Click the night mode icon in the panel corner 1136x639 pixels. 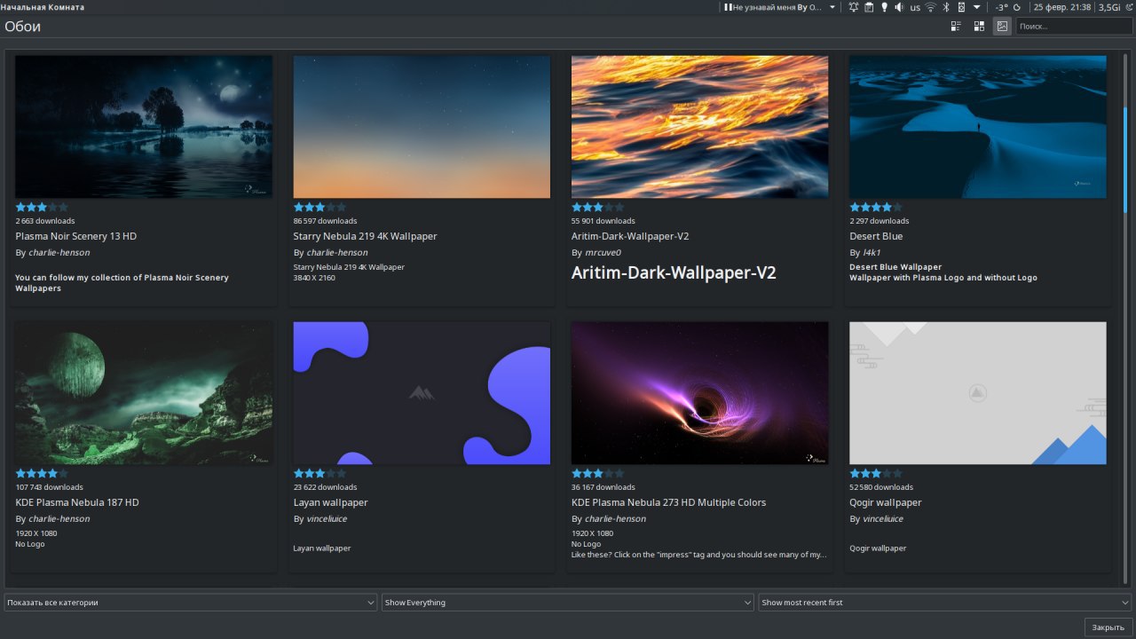click(1129, 7)
